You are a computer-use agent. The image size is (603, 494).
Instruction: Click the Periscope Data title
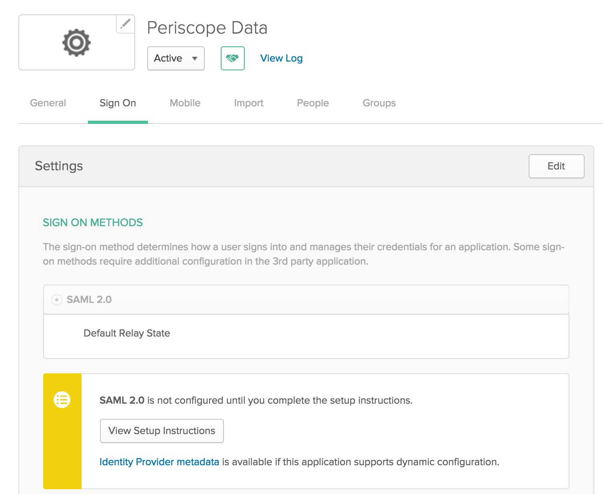coord(207,28)
